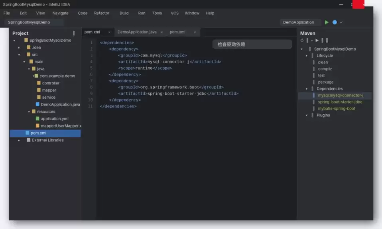The width and height of the screenshot is (382, 229).
Task: Click the application.yml file icon
Action: (x=37, y=119)
